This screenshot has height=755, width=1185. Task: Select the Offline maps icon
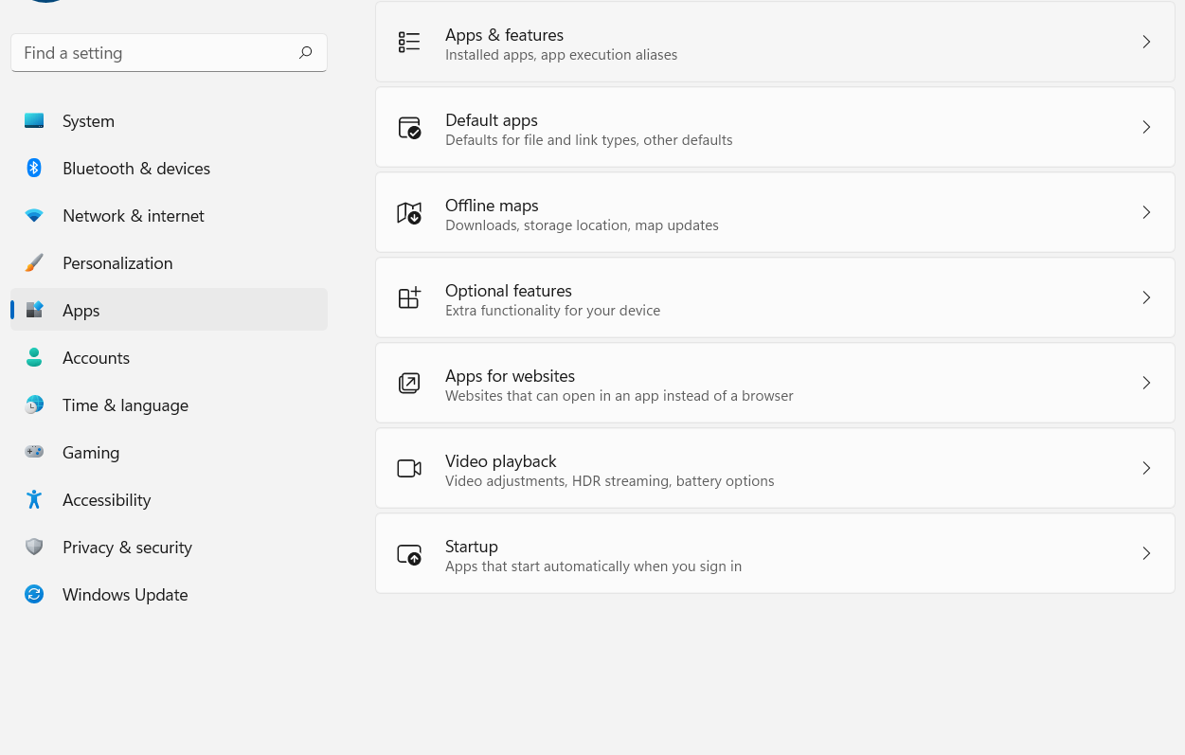point(409,212)
